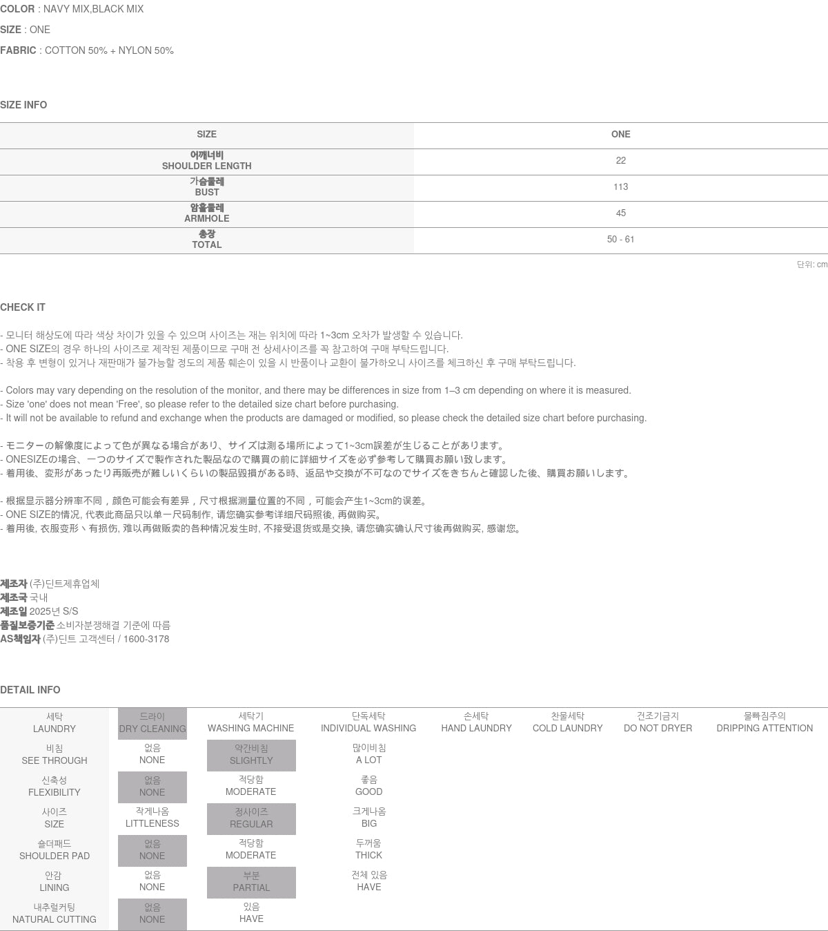
Task: Click the SIZE INFO heading
Action: click(x=23, y=105)
